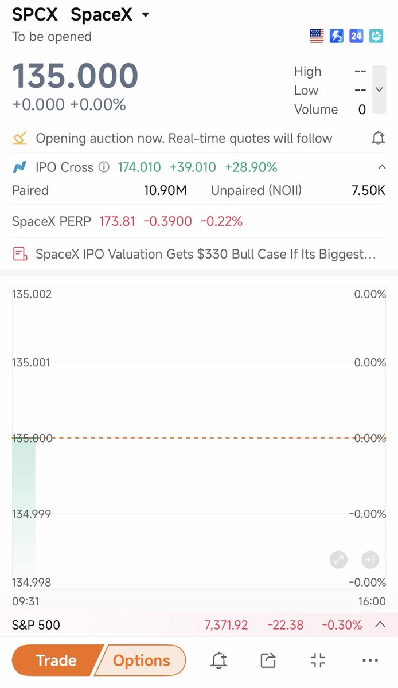Collapse the IPO Cross section chevron
Screen dimensions: 398x688
(x=381, y=167)
